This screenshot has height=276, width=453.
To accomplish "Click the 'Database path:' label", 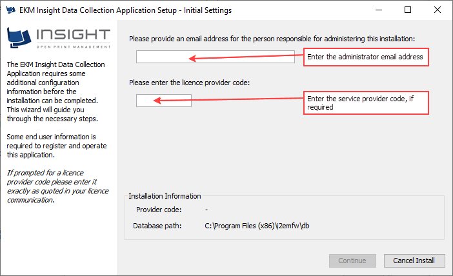I will pos(157,226).
